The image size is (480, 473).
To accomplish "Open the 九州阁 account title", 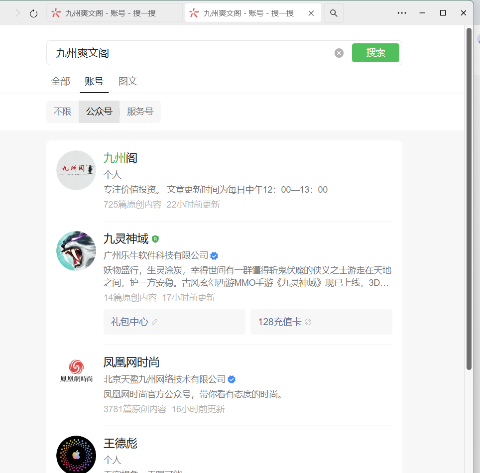I will coord(120,158).
